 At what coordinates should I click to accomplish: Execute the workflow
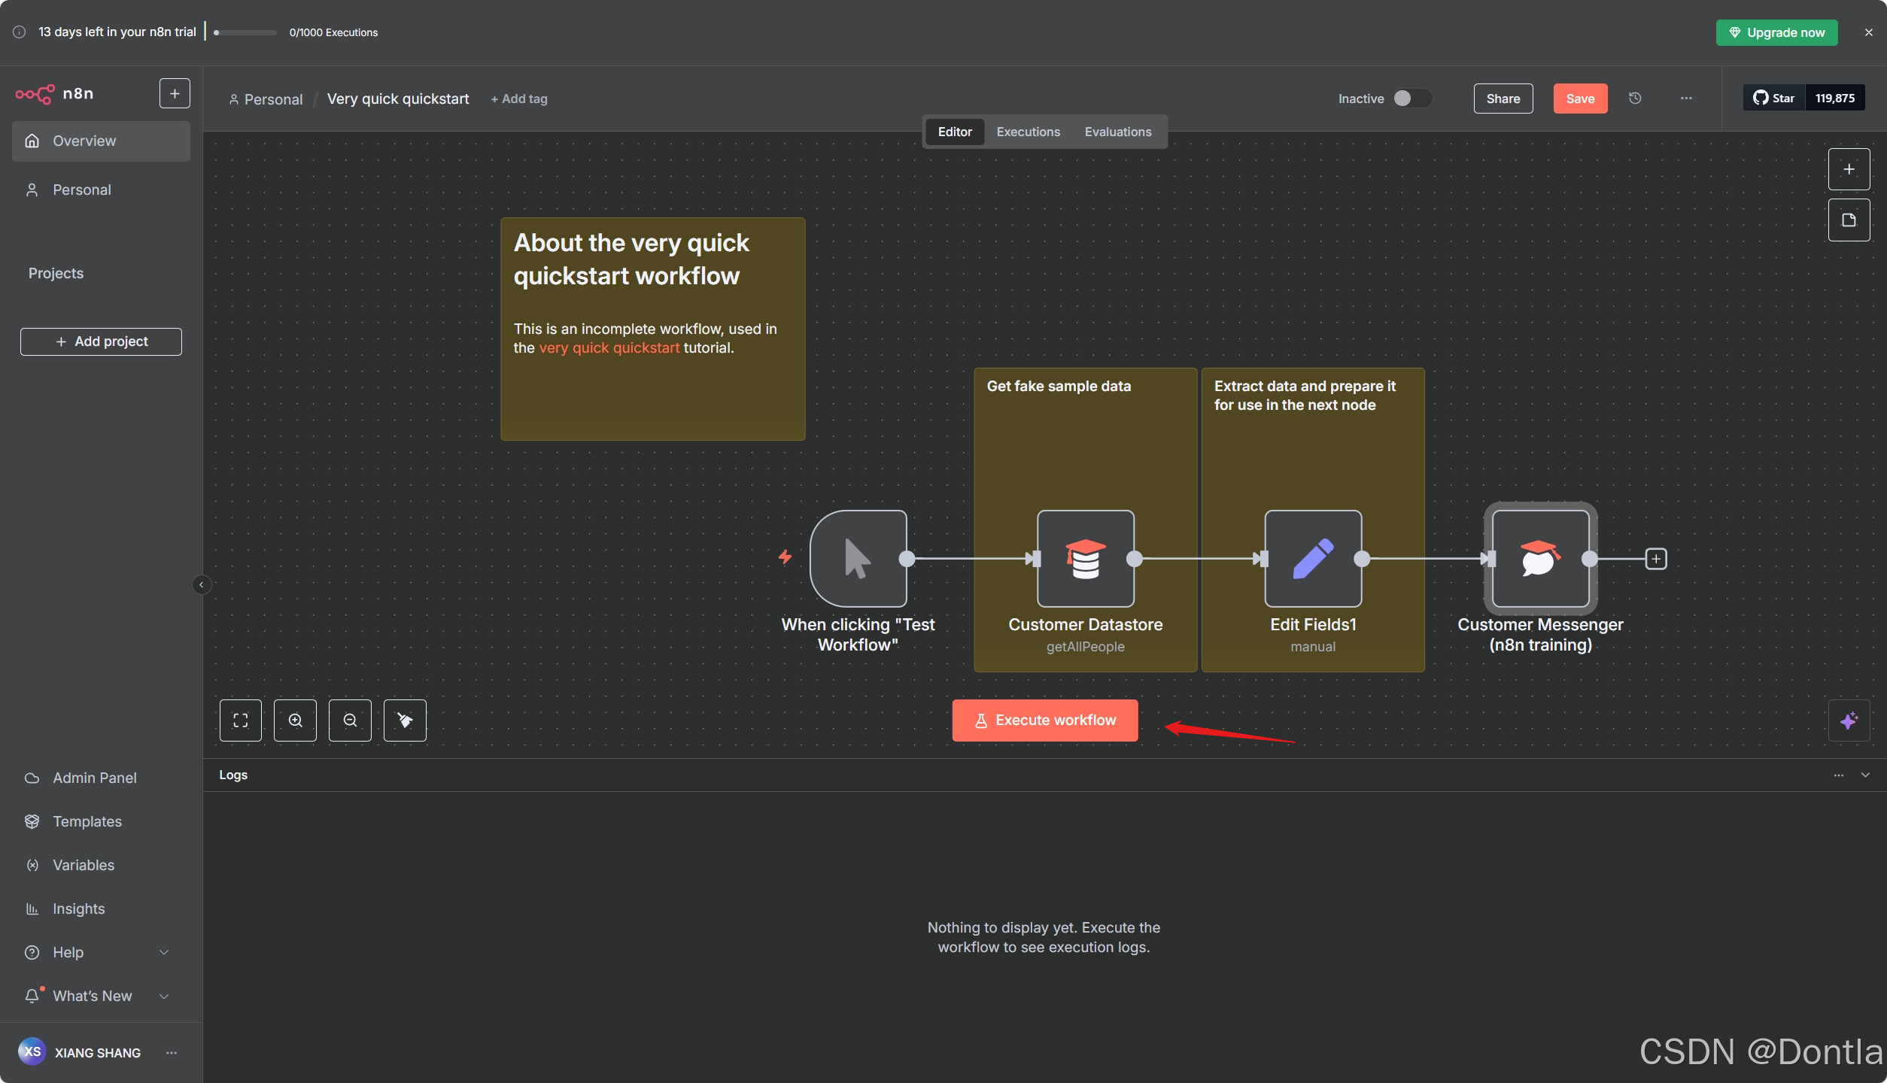[1044, 720]
